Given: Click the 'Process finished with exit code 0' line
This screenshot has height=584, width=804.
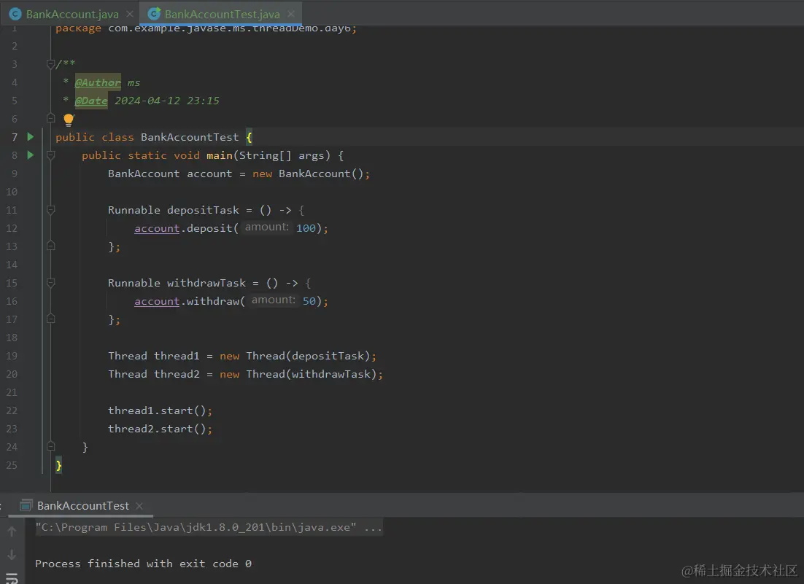Looking at the screenshot, I should 143,564.
